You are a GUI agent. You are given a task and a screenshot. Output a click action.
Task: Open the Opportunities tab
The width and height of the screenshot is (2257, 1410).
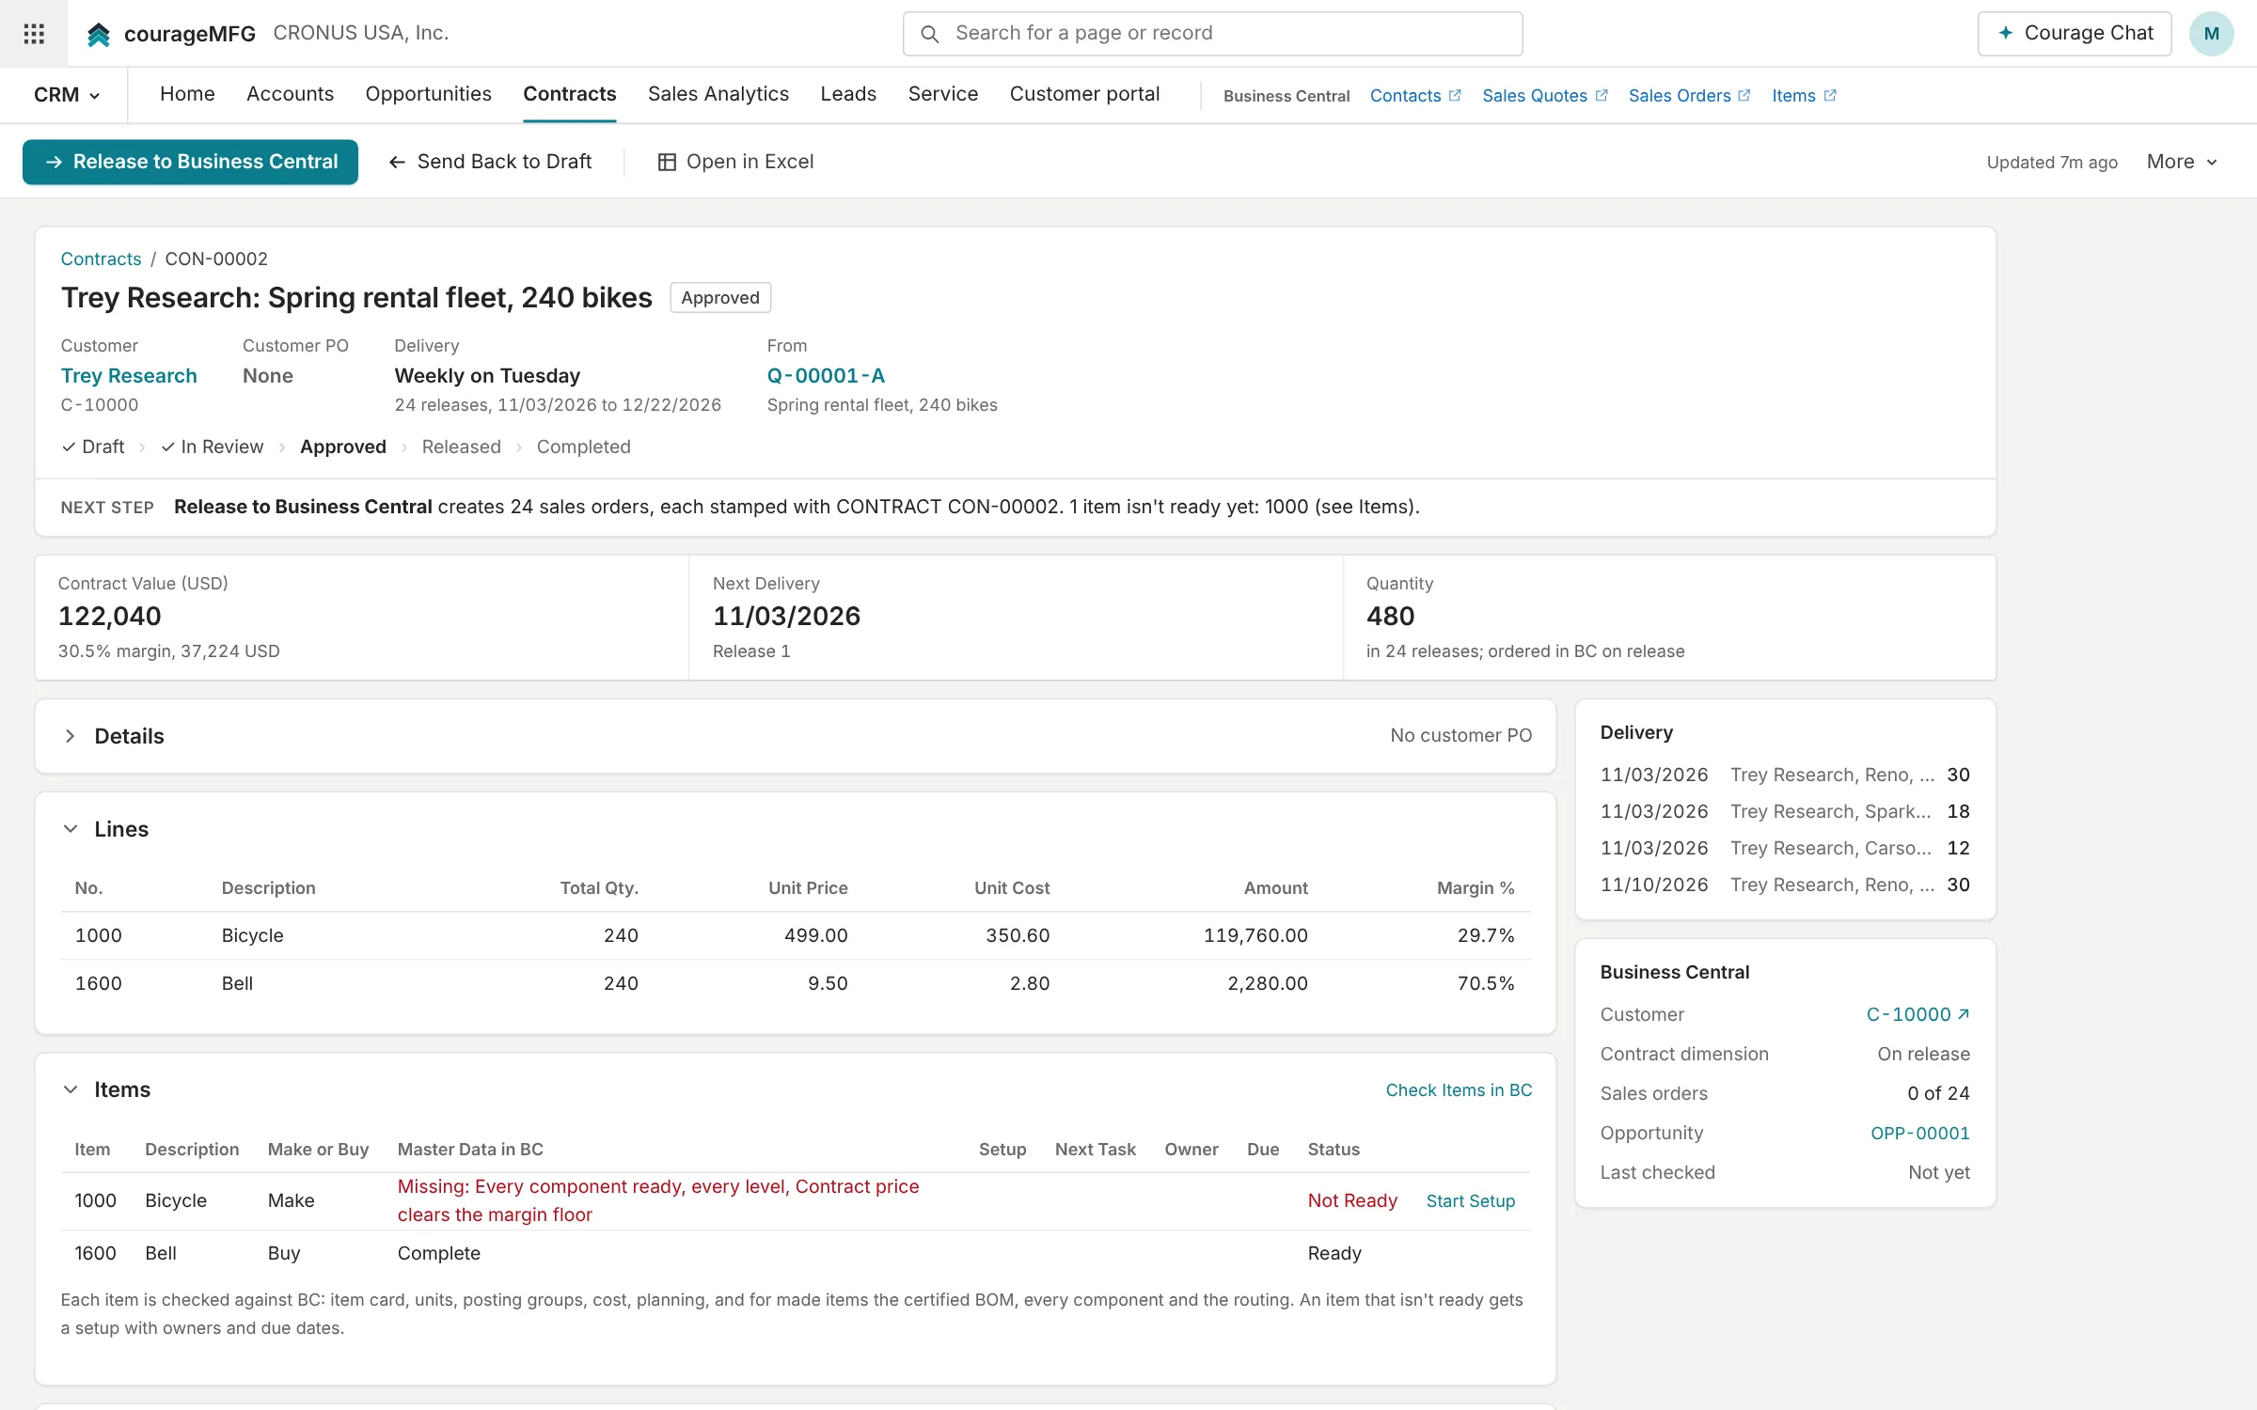coord(428,94)
